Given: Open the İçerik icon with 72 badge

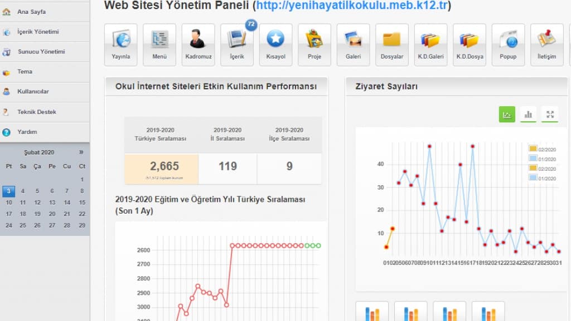Looking at the screenshot, I should (x=237, y=44).
